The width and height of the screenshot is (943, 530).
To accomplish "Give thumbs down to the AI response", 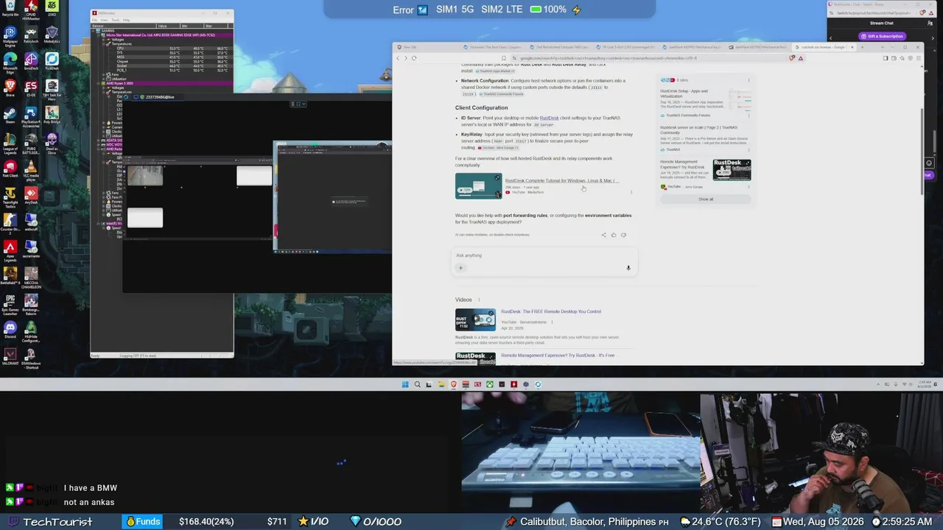I will pos(623,235).
